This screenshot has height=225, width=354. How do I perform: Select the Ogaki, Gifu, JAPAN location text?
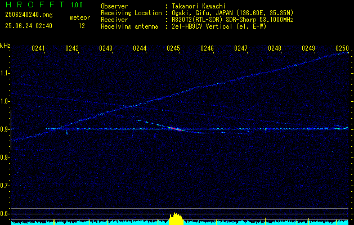click(x=232, y=13)
